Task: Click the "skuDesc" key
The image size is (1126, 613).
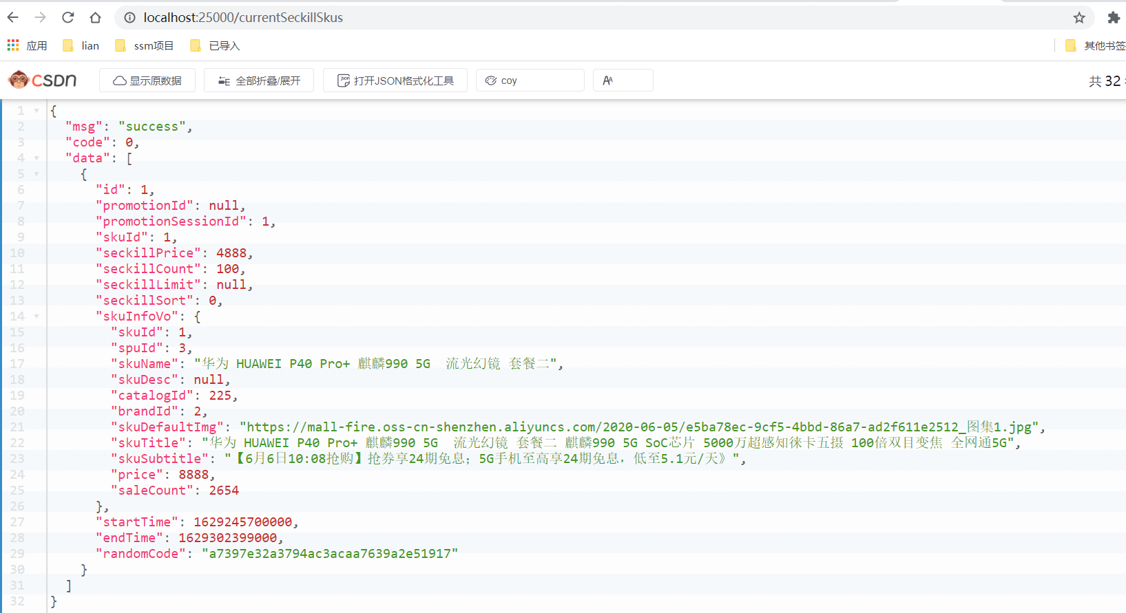Action: pyautogui.click(x=145, y=380)
